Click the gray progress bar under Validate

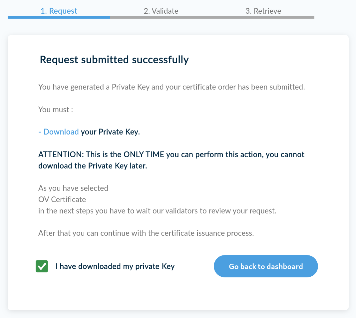click(161, 17)
